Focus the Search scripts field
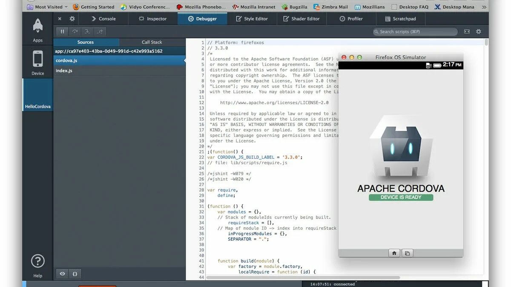Viewport: 511px width, 287px height. pos(415,31)
